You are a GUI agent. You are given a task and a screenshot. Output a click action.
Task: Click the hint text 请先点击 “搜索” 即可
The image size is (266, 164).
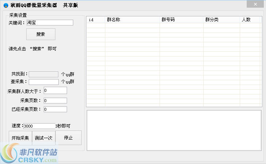click(x=32, y=49)
